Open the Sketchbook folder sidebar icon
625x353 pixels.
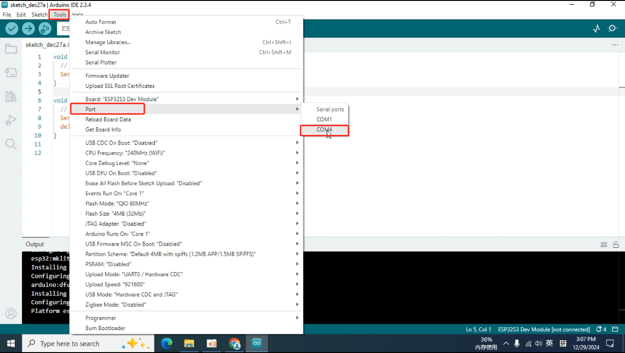coord(11,49)
